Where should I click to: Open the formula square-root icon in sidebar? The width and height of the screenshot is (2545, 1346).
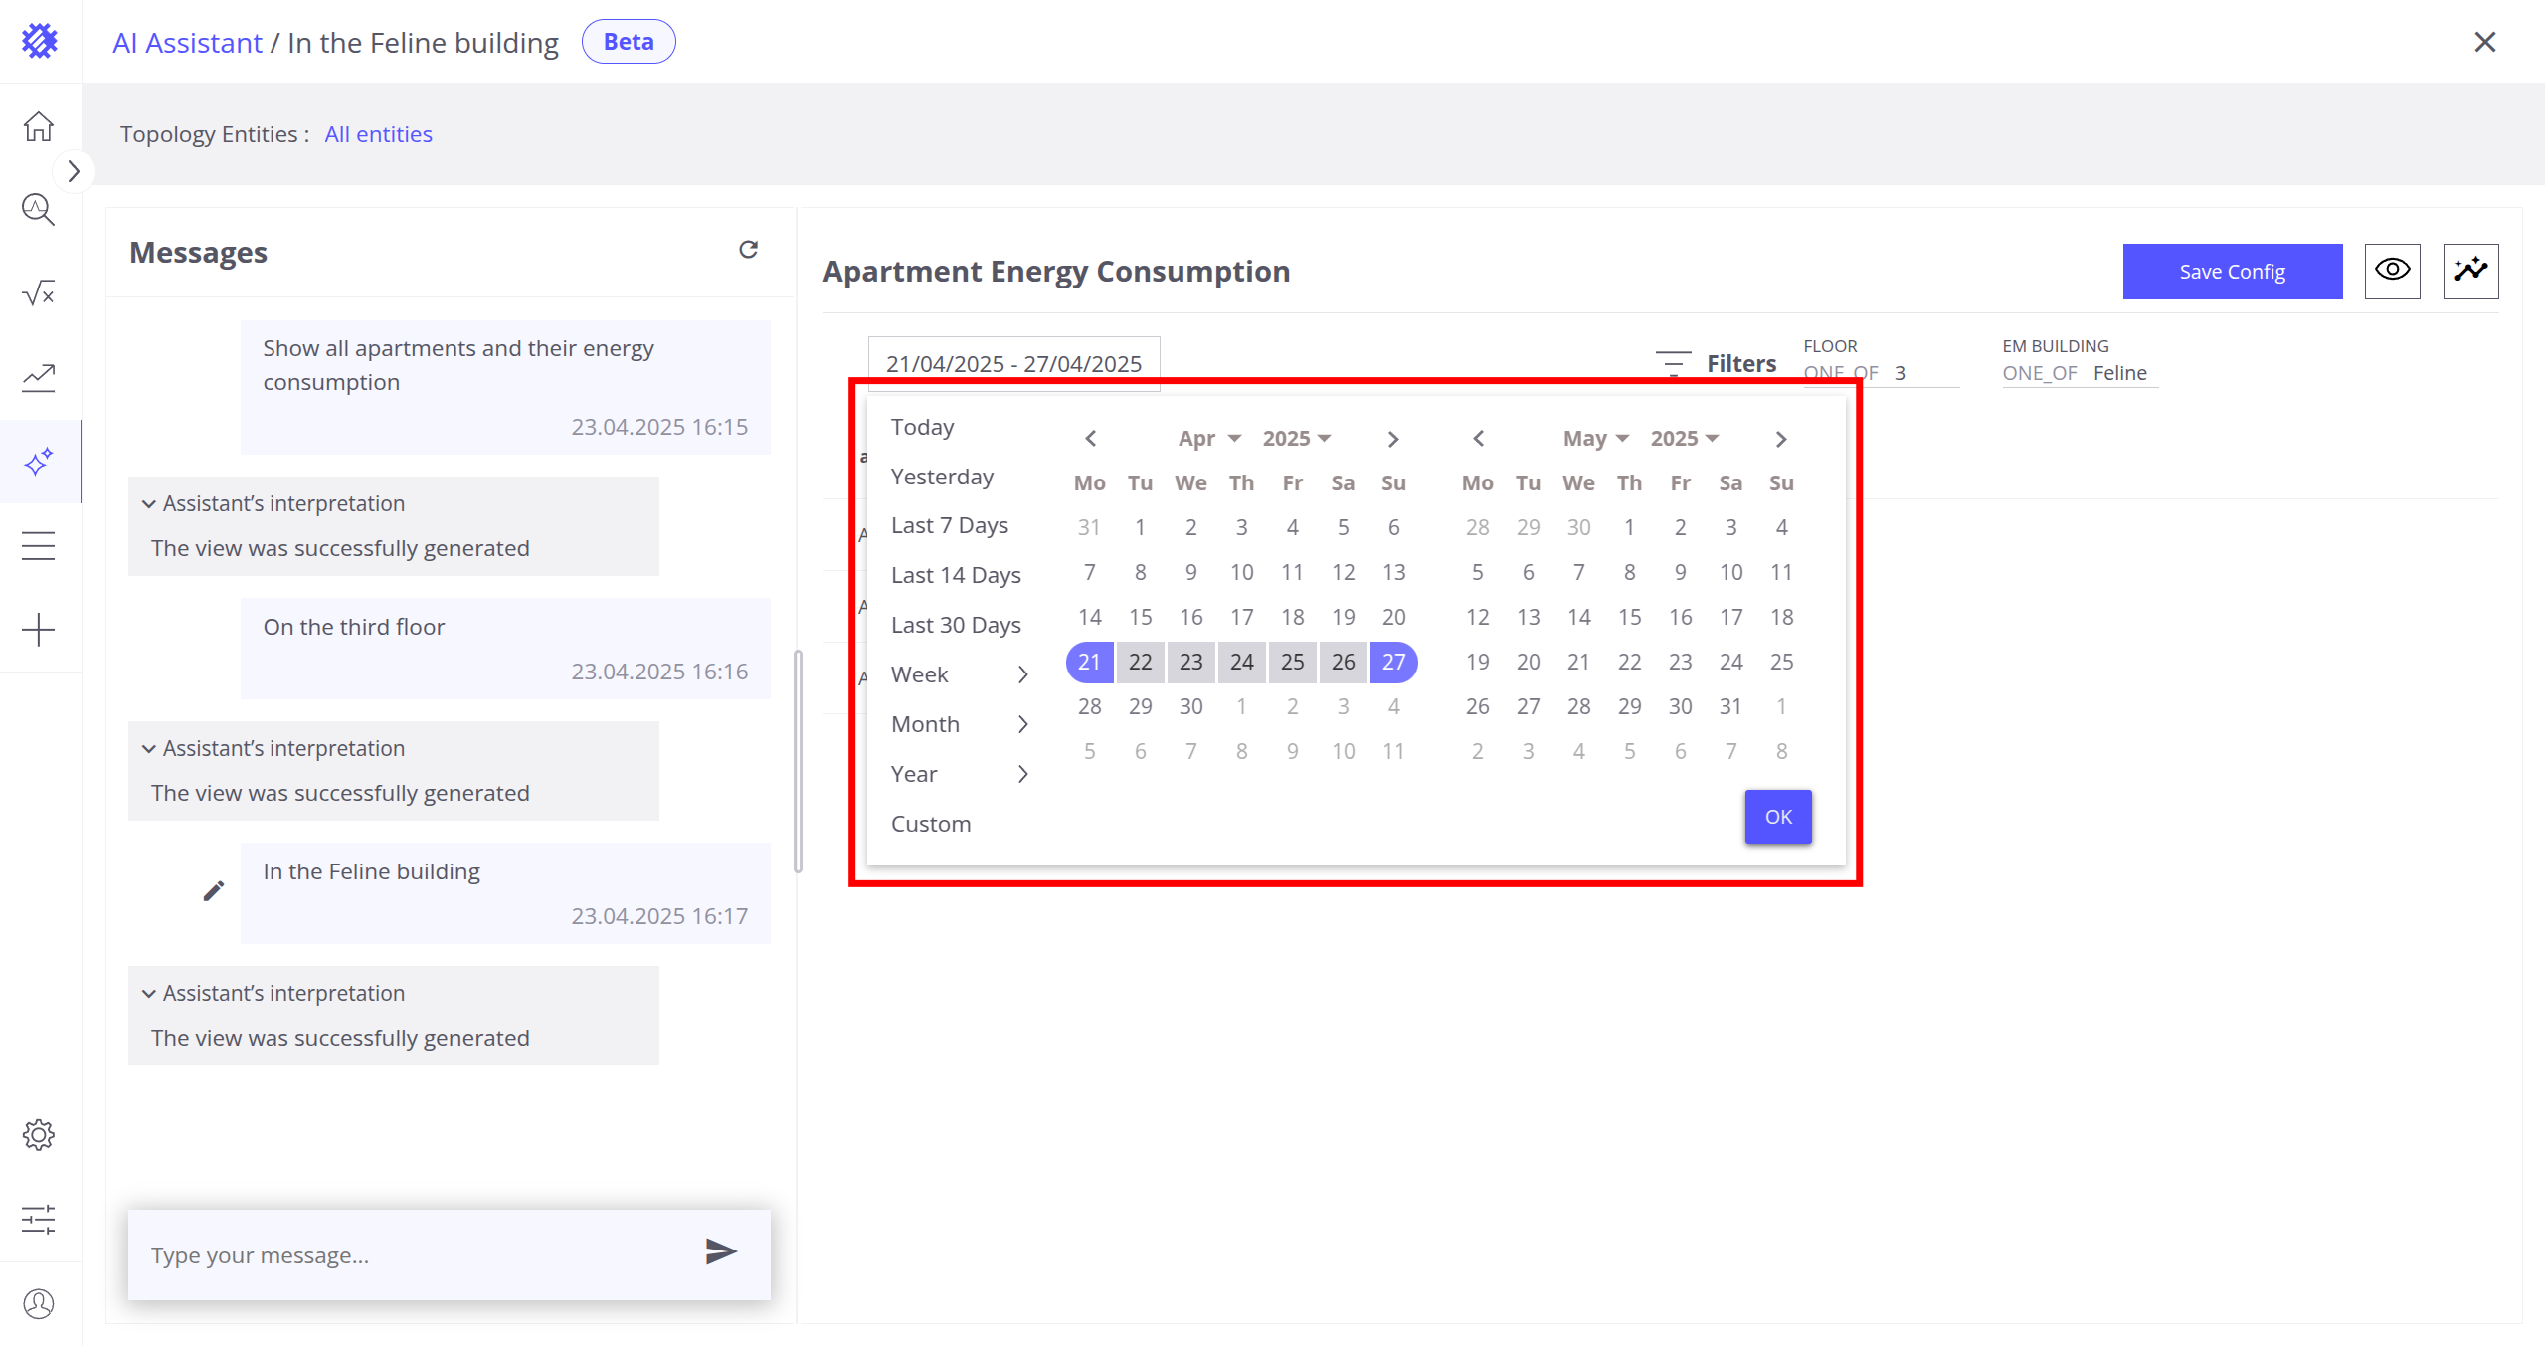39,293
